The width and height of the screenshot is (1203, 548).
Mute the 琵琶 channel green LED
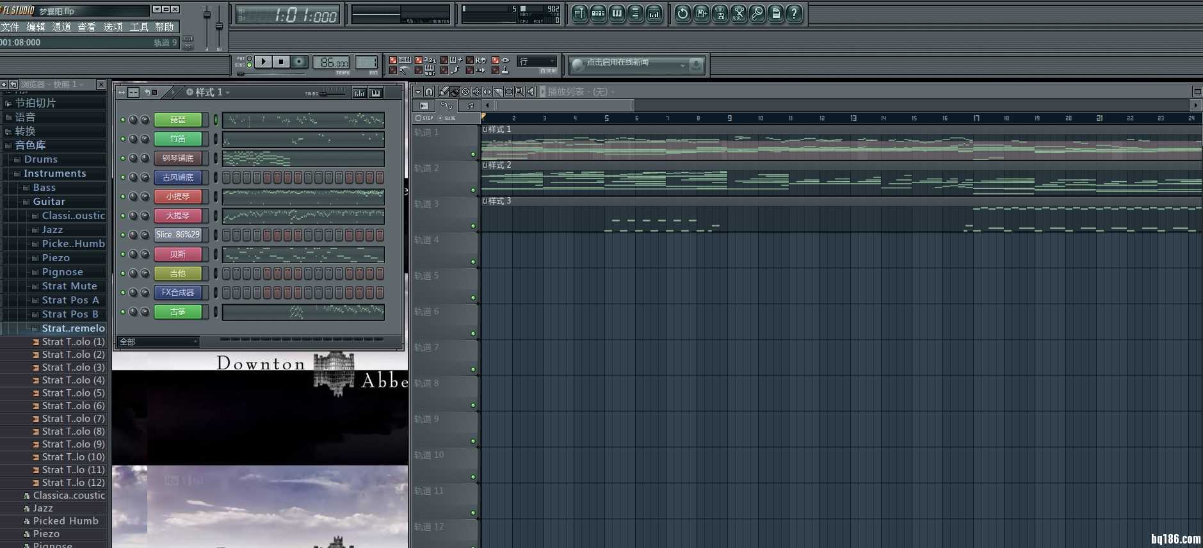coord(123,120)
